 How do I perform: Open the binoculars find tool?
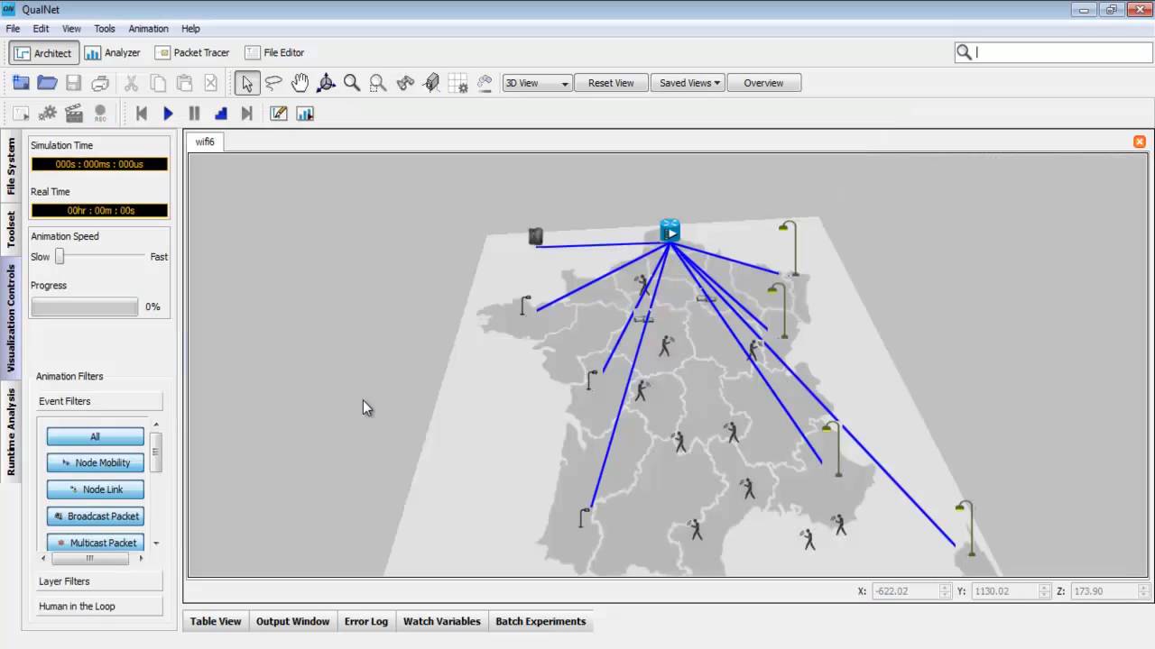click(x=405, y=83)
